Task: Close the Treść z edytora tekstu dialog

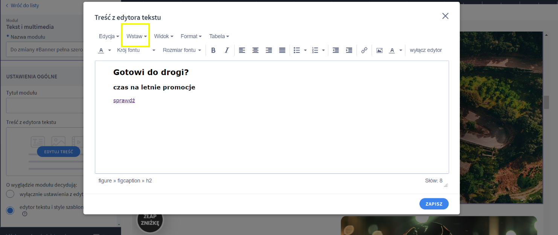Action: 445,16
